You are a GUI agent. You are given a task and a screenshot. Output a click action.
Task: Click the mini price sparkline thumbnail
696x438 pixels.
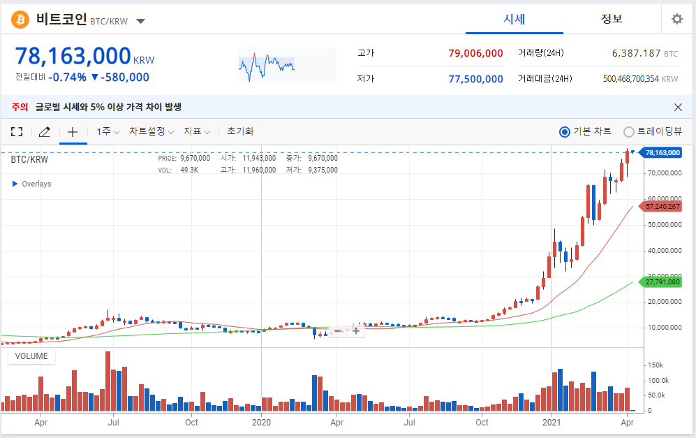(288, 66)
